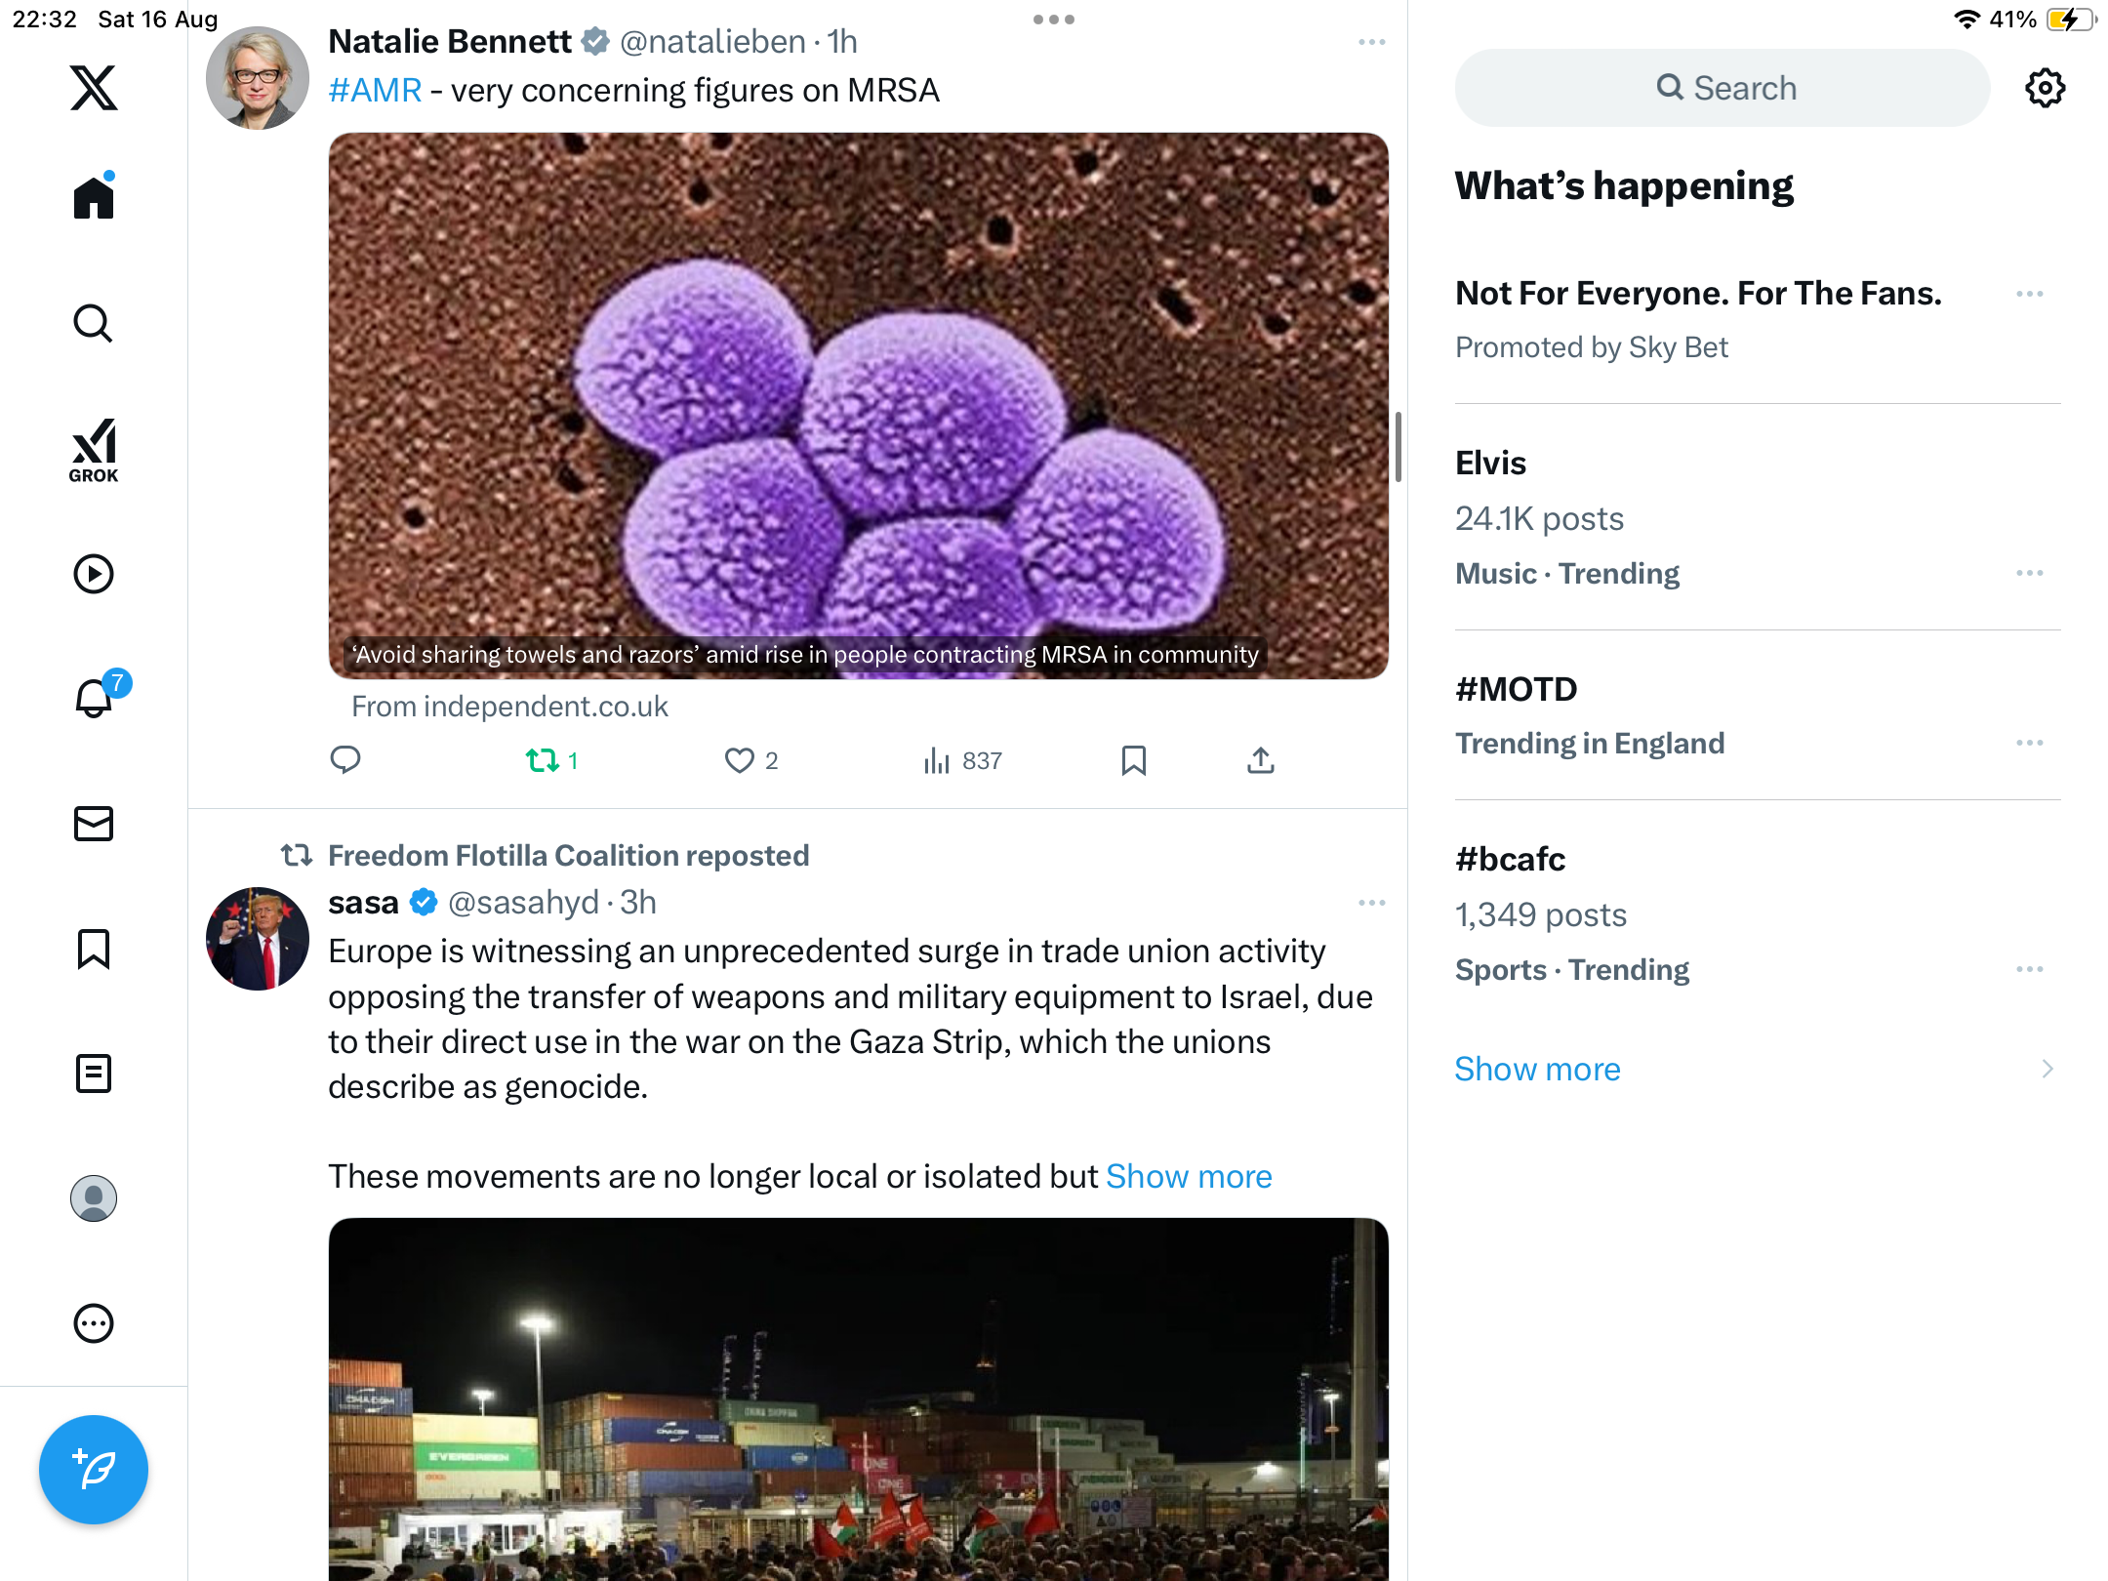This screenshot has width=2108, height=1581.
Task: Go to Home feed
Action: point(94,198)
